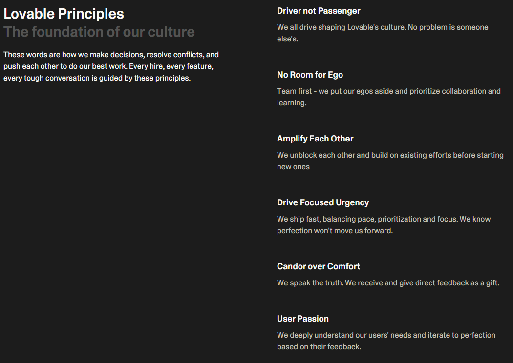This screenshot has width=513, height=363.
Task: Click "The foundation of our culture" subtitle
Action: pyautogui.click(x=99, y=32)
